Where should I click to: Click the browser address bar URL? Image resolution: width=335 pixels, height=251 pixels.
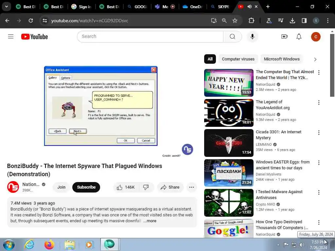coord(90,21)
